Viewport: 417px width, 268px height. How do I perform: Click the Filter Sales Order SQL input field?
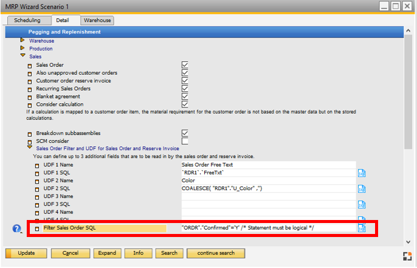(267, 228)
